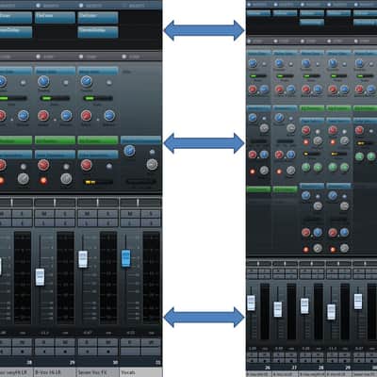The width and height of the screenshot is (377, 377).
Task: Solo channel 30 in the left mixer
Action: tap(108, 214)
